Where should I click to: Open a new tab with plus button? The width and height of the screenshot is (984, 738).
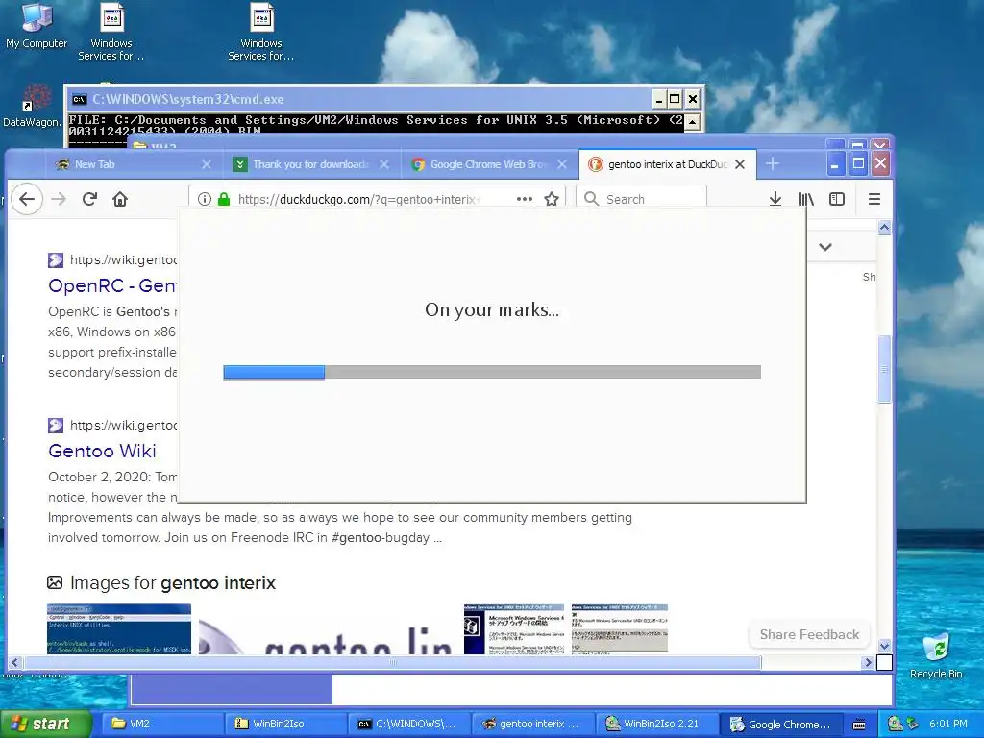[x=773, y=163]
